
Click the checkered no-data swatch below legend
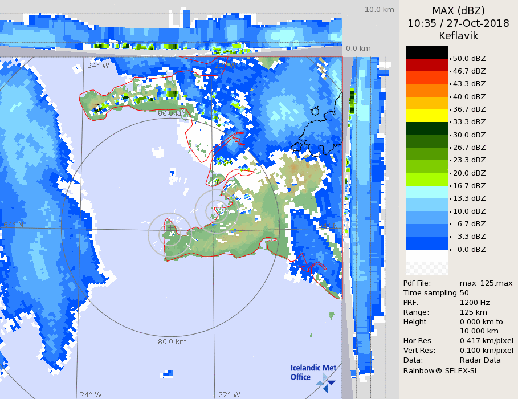point(426,263)
